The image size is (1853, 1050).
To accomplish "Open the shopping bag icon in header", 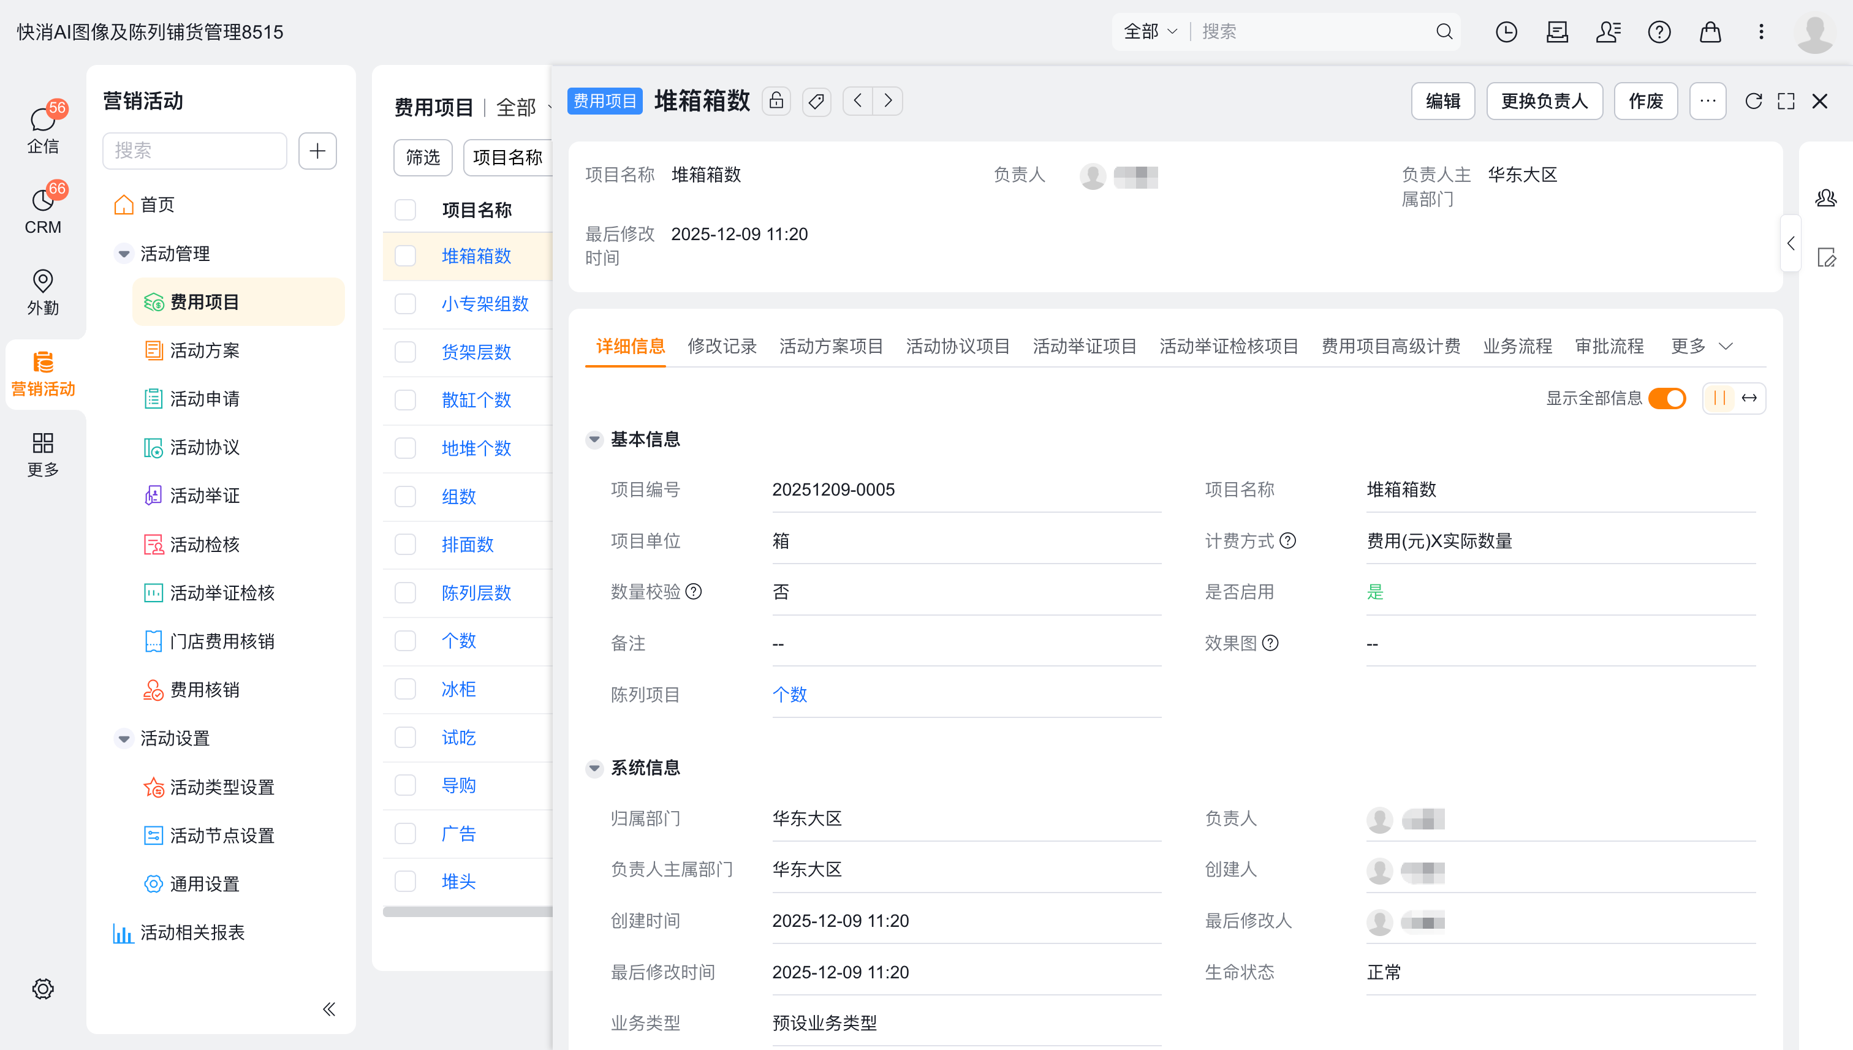I will [1710, 32].
